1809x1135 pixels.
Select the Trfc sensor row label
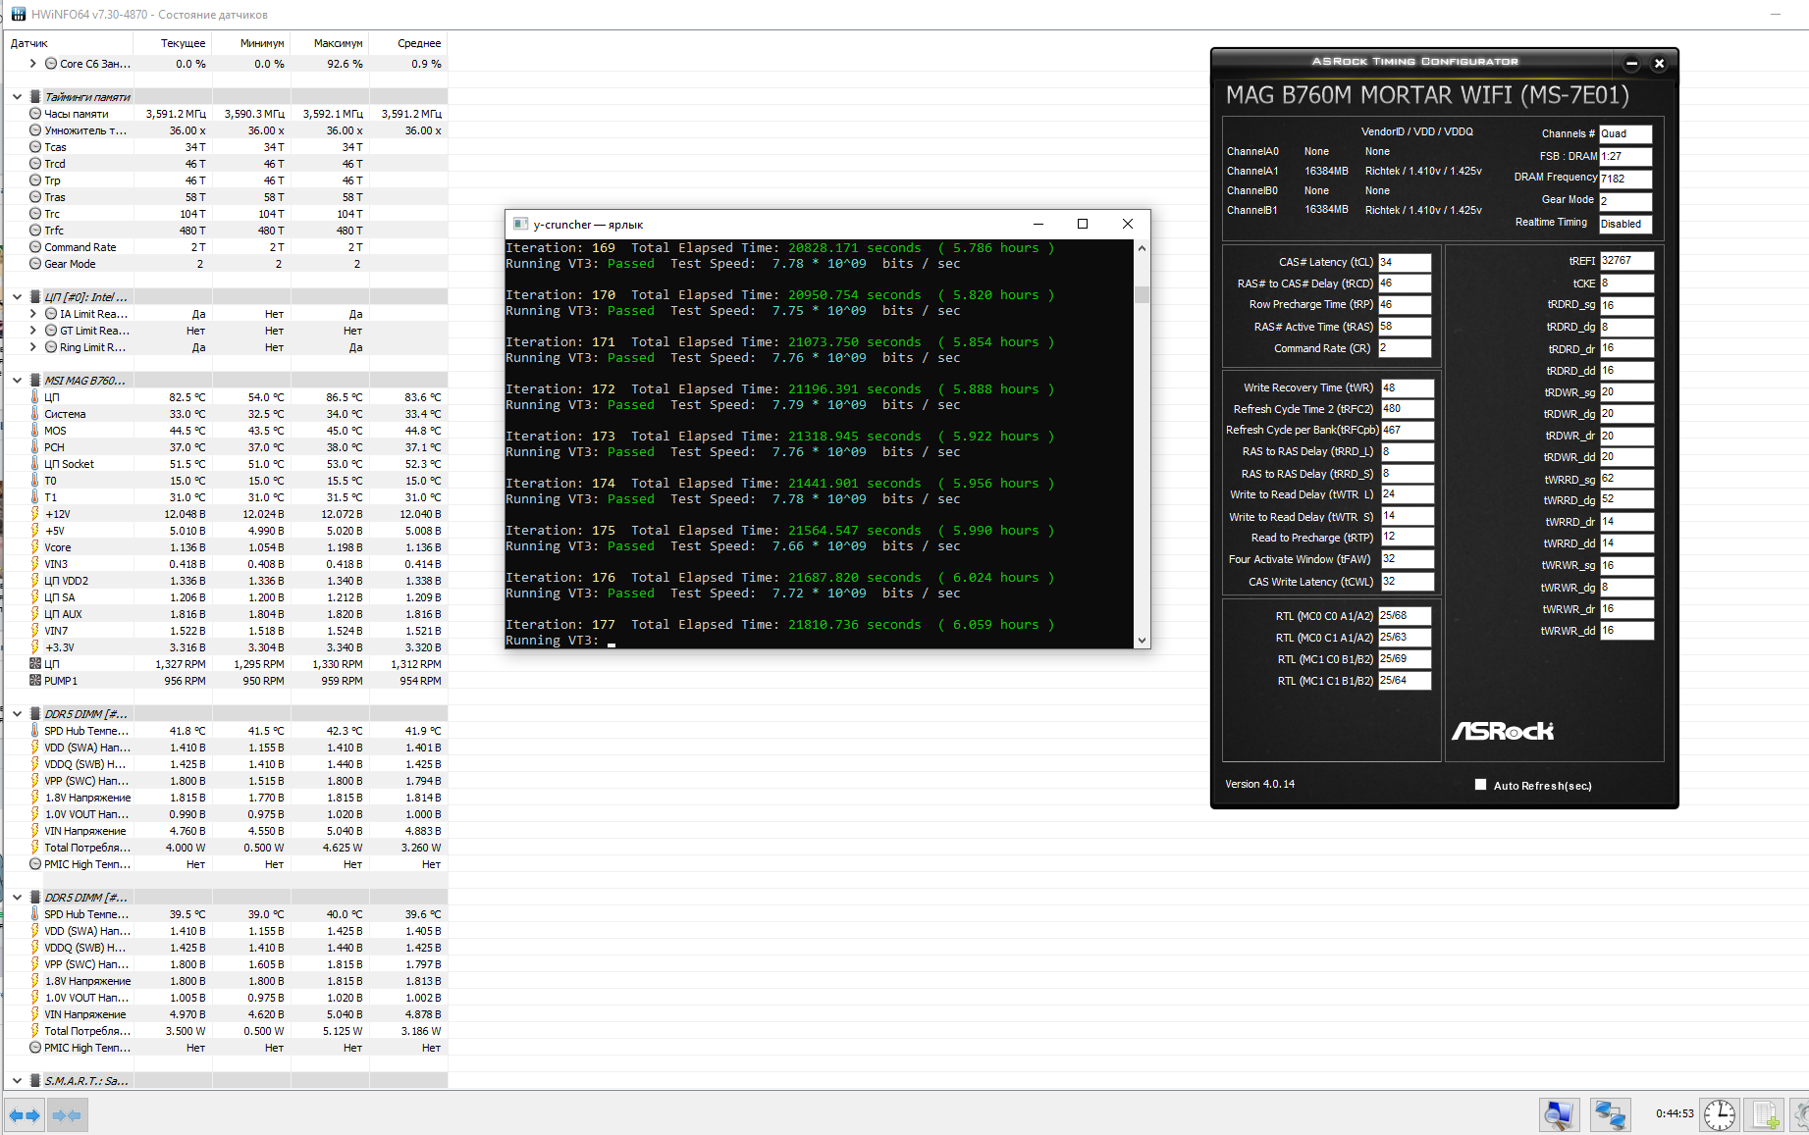pyautogui.click(x=54, y=231)
